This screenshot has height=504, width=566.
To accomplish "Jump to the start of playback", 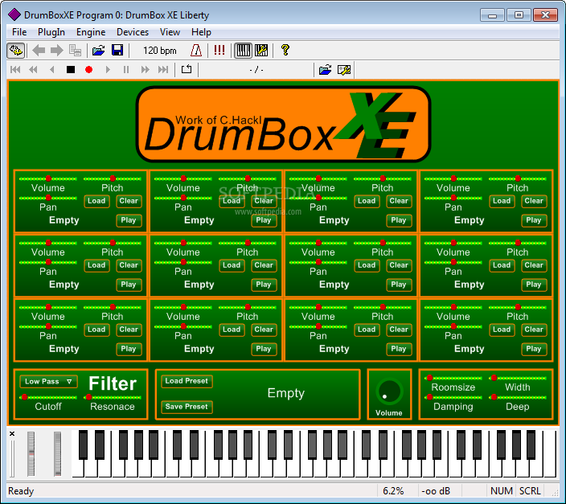I will 15,69.
